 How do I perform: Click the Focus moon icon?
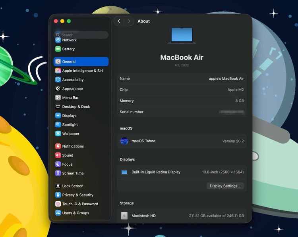(58, 164)
